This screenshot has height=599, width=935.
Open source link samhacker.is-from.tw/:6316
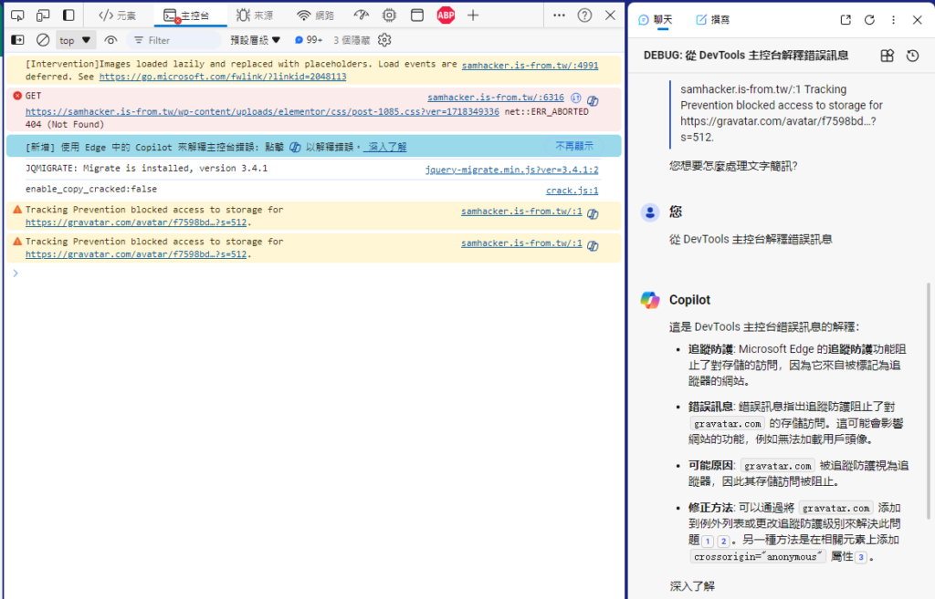[x=496, y=97]
